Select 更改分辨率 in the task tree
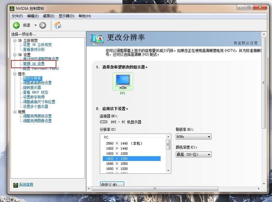 [x=32, y=78]
